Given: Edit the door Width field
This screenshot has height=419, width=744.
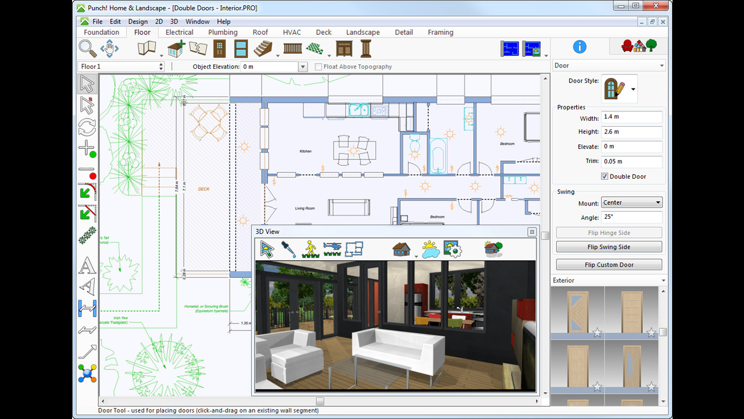Looking at the screenshot, I should pyautogui.click(x=631, y=116).
